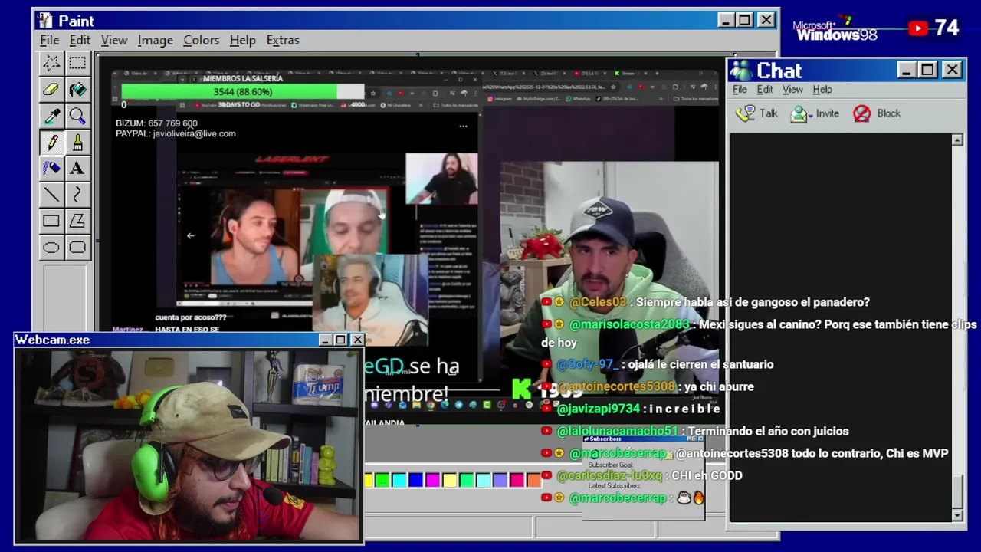
Task: Click '@javizapi9734' username in chat
Action: tap(598, 409)
